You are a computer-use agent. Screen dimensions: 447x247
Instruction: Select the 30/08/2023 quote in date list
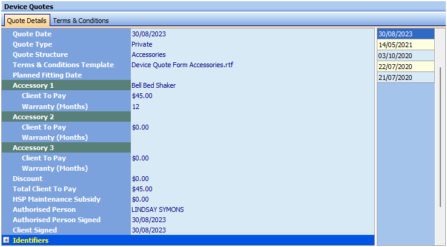click(x=406, y=34)
